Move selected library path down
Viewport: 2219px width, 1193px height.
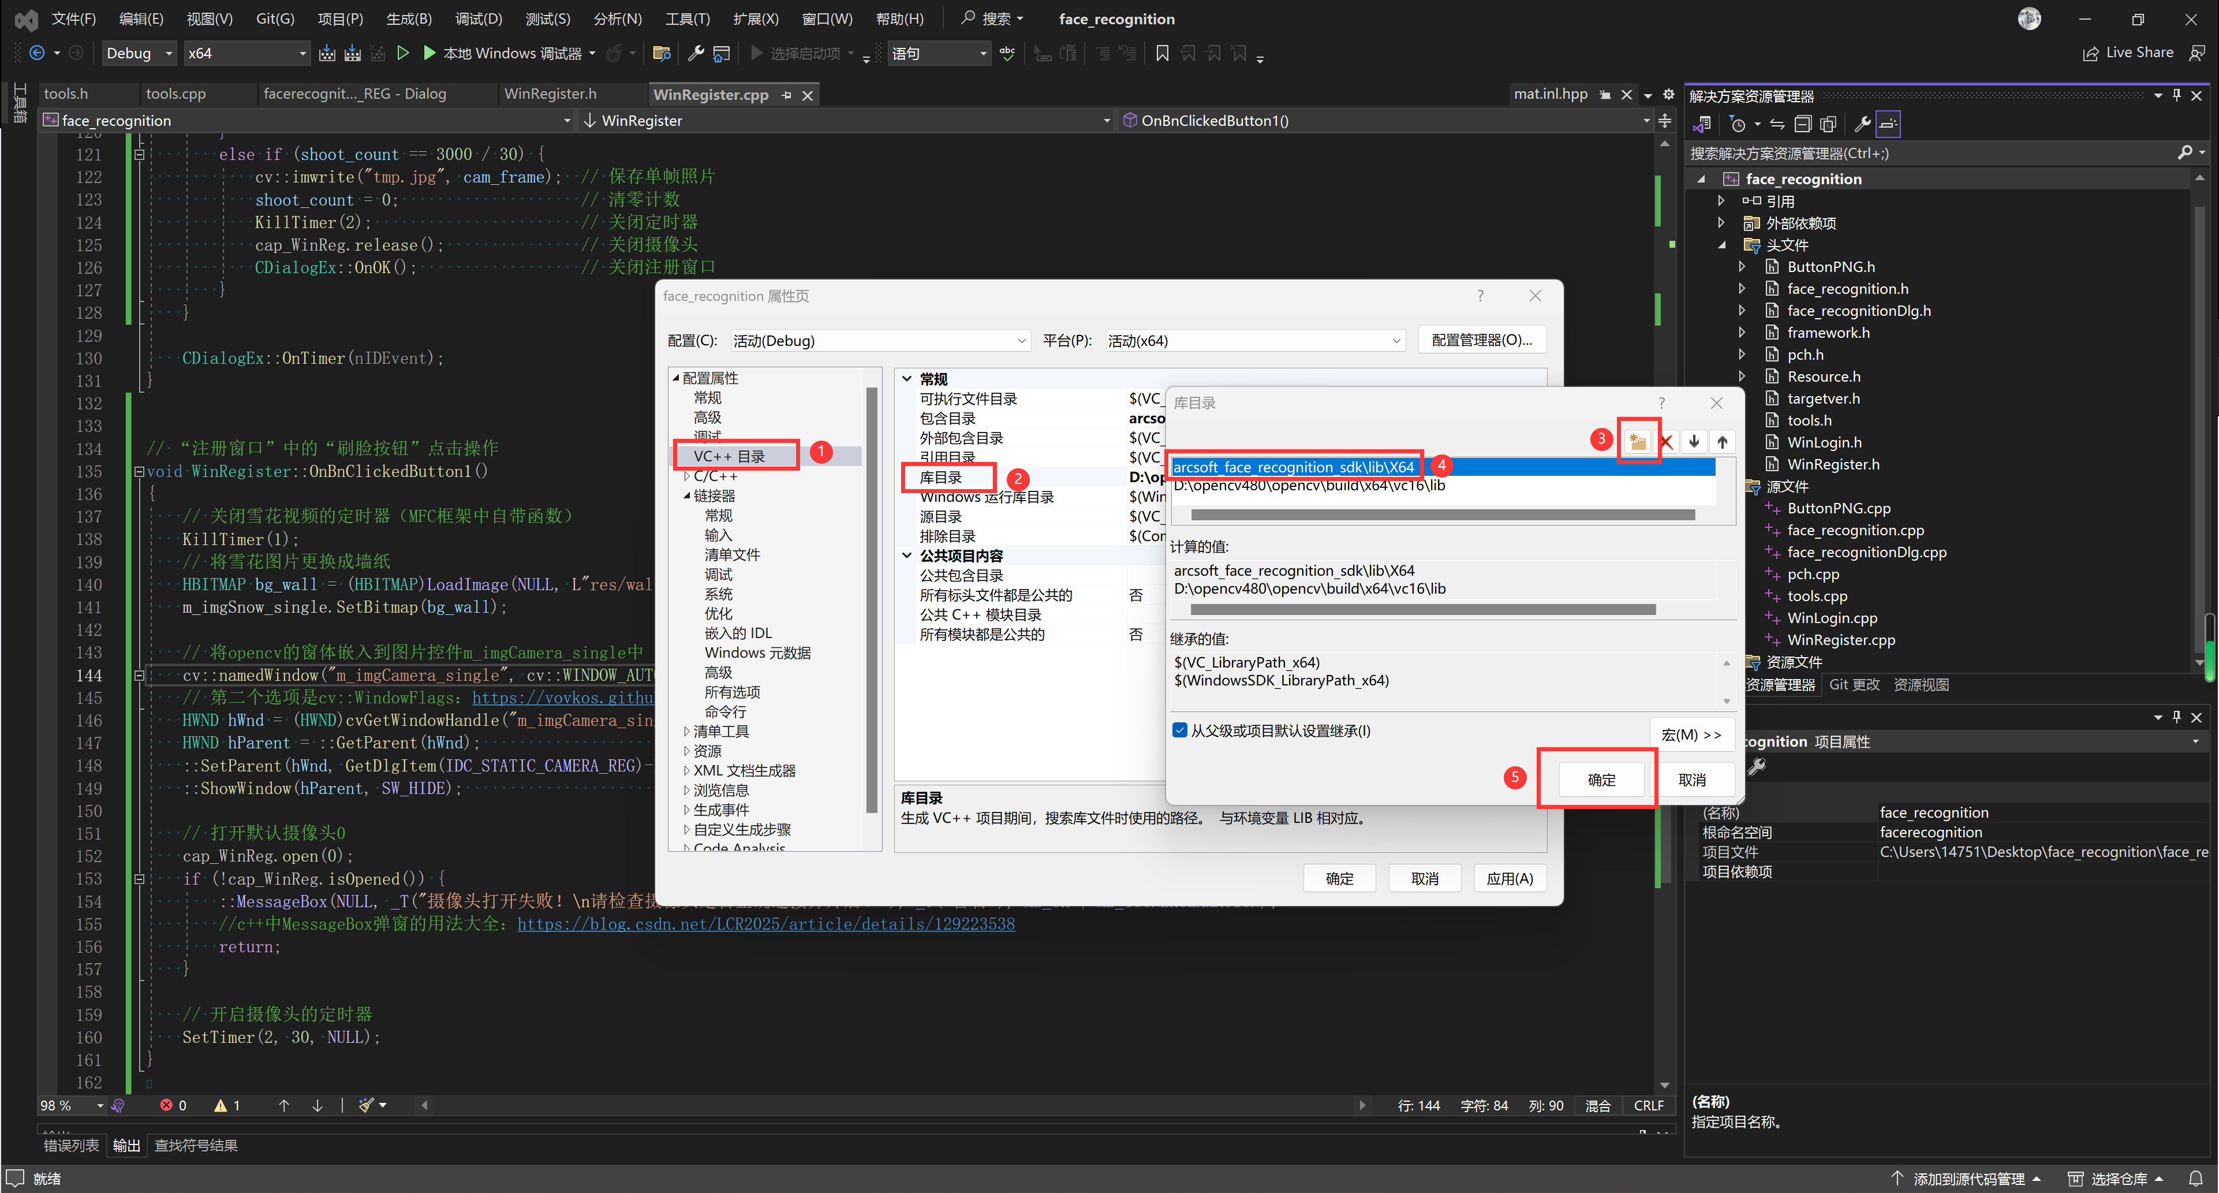click(1694, 442)
